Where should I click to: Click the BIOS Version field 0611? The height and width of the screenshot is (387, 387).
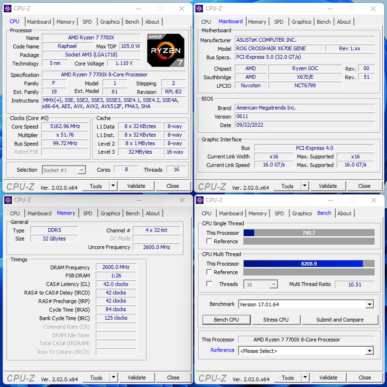click(304, 116)
